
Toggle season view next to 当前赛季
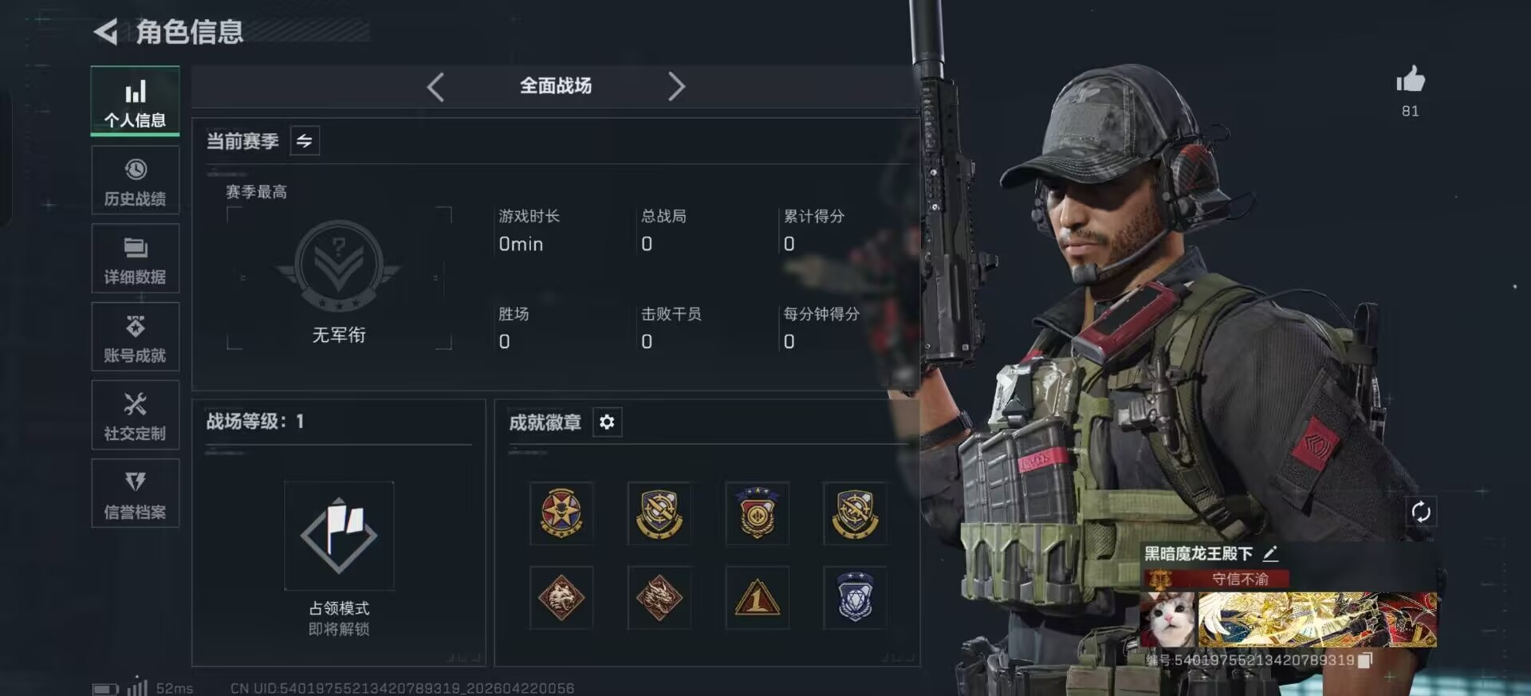[x=305, y=141]
